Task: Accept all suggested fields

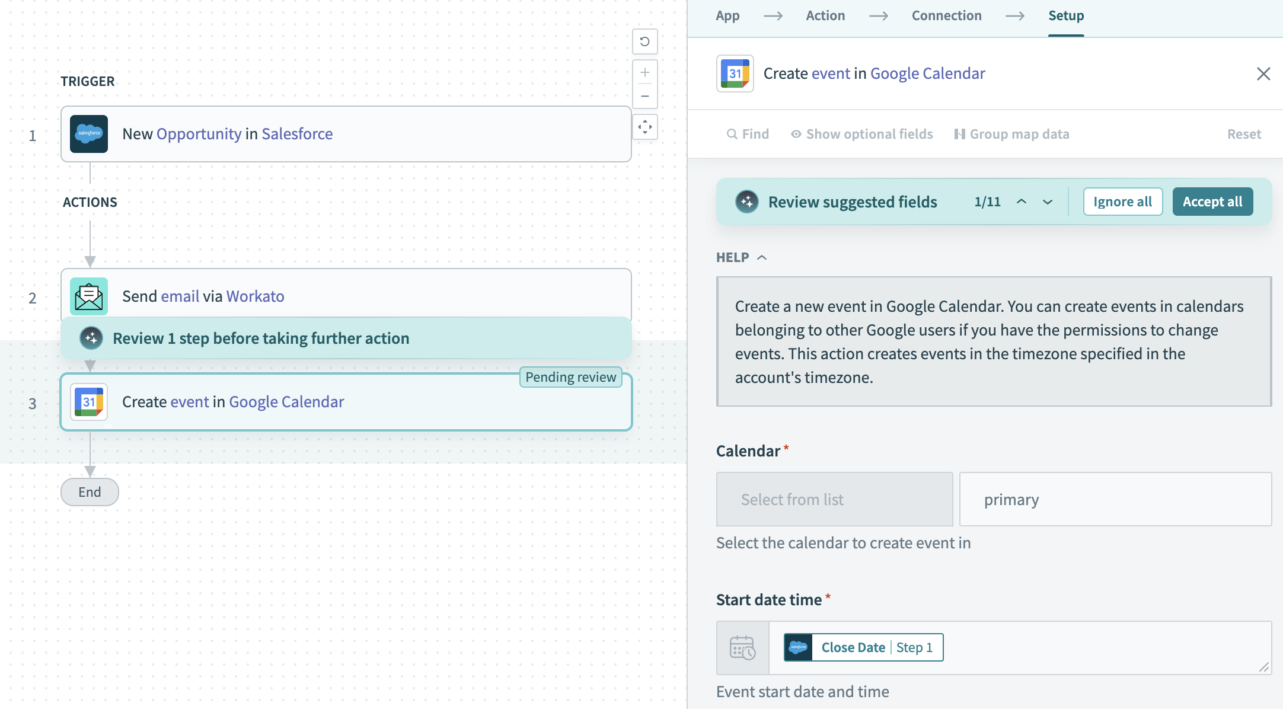Action: pos(1212,202)
